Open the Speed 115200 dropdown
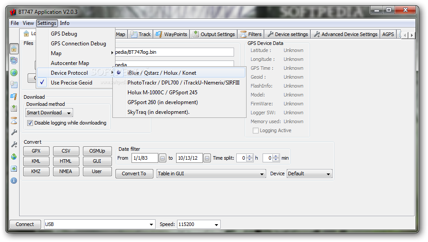This screenshot has height=242, width=428. (x=199, y=224)
